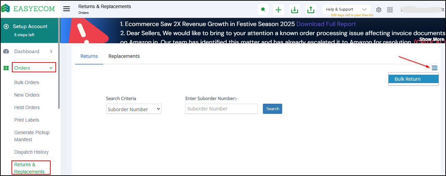Click the EasyEcom logo icon

[6, 8]
